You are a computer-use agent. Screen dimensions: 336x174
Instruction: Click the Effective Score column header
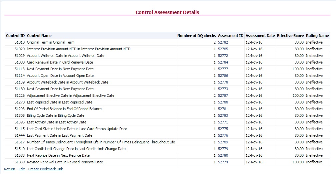[x=290, y=36]
